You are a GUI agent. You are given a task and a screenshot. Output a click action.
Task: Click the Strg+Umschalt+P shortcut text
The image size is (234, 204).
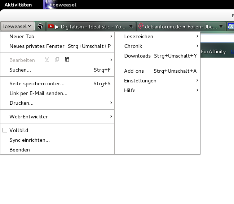click(89, 46)
